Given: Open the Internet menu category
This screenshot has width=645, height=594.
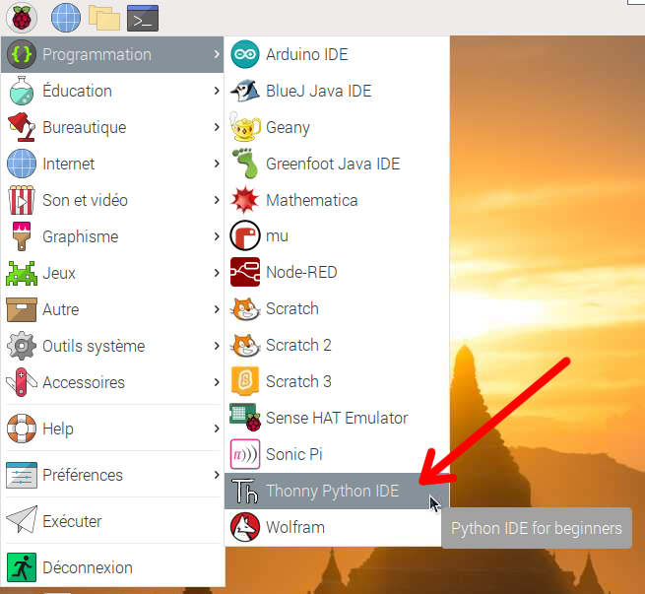Looking at the screenshot, I should tap(112, 164).
